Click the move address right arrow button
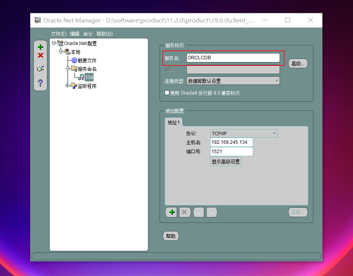 [212, 212]
